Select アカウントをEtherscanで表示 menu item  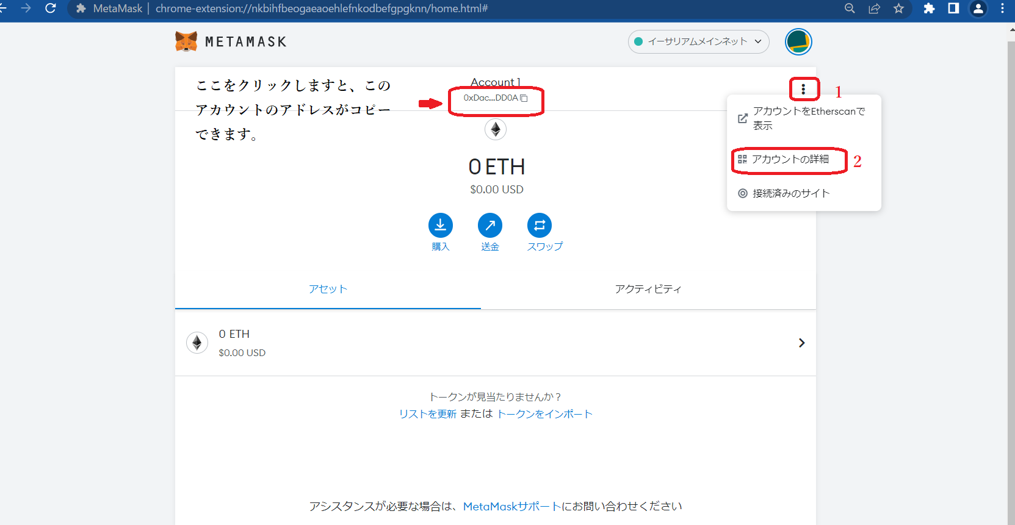[803, 118]
